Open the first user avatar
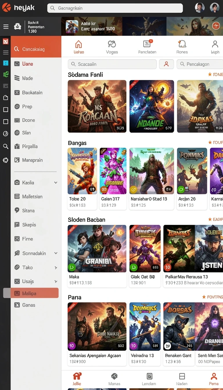223x390 pixels. (200, 8)
